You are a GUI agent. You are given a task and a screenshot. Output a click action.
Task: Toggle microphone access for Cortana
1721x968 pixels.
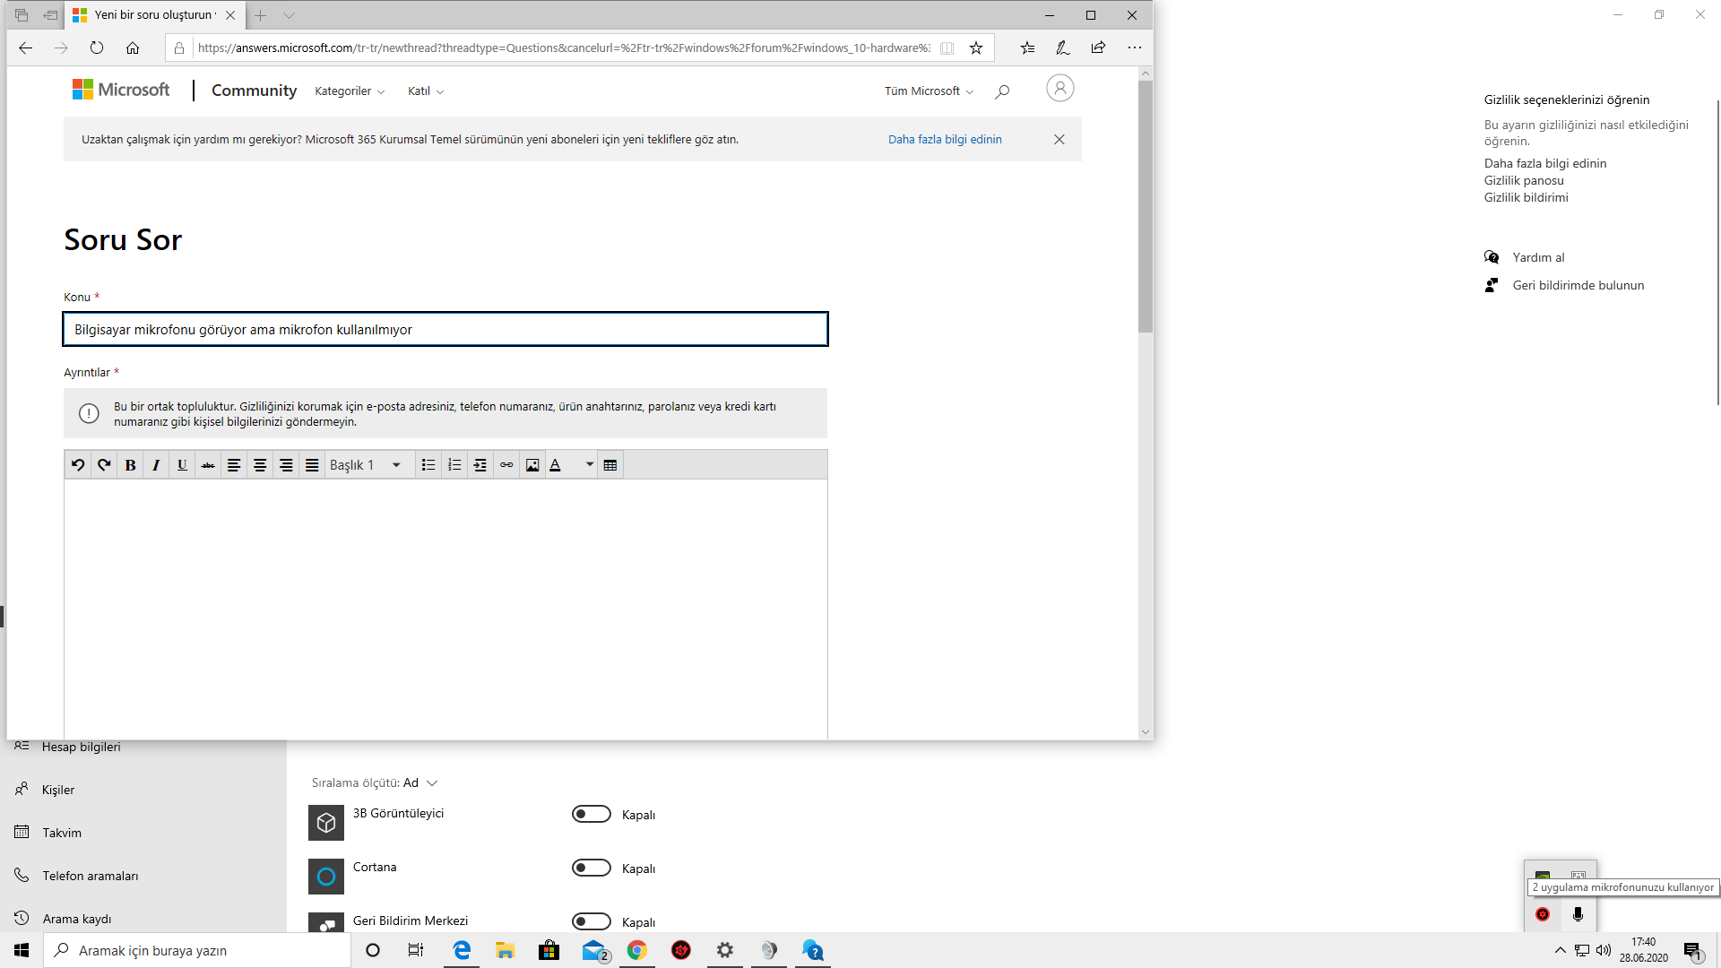pos(592,868)
